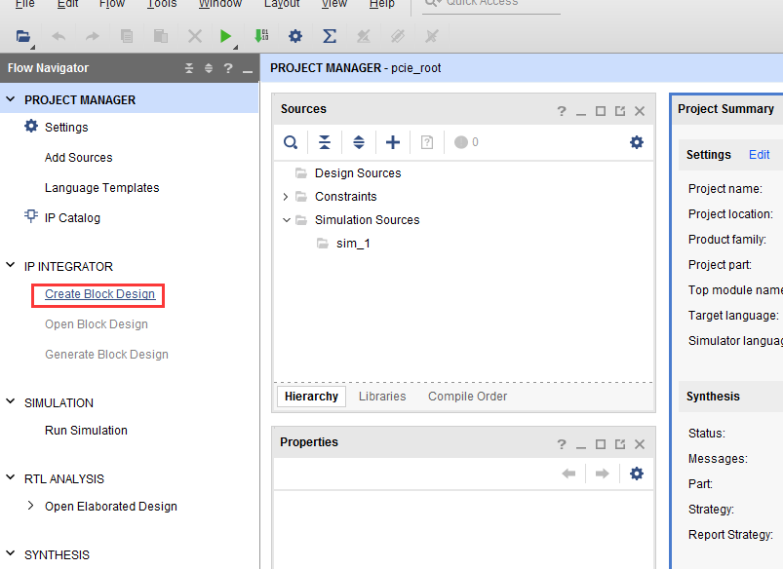Expand Open Elaborated Design chevron

31,506
